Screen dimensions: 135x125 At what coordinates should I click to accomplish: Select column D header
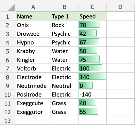120,7
